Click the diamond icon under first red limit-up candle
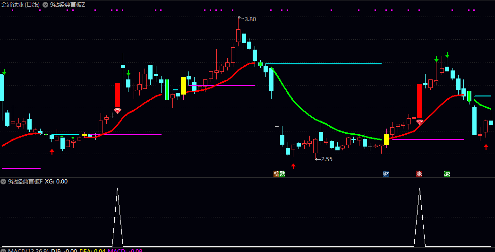 [x=118, y=111]
